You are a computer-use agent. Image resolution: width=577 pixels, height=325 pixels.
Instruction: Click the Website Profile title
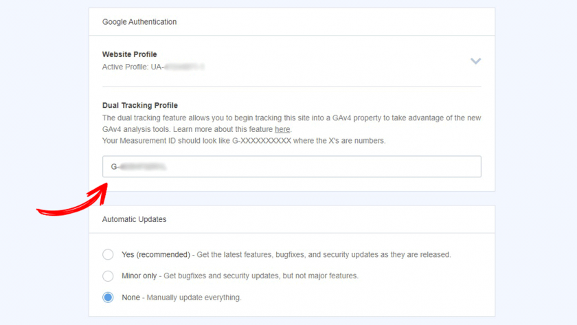pos(129,54)
